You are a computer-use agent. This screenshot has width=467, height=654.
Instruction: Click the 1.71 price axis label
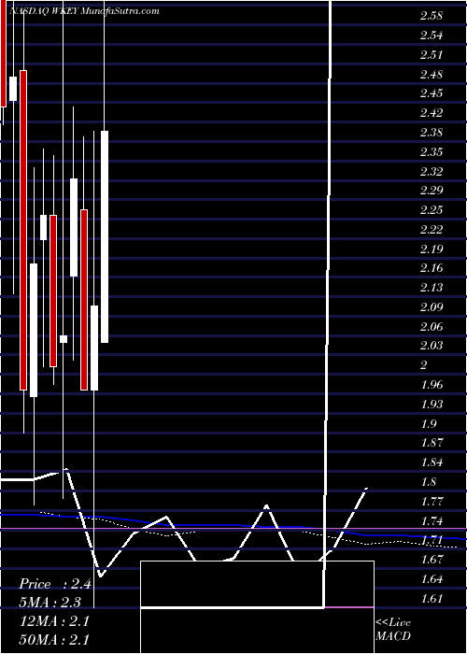(x=432, y=540)
